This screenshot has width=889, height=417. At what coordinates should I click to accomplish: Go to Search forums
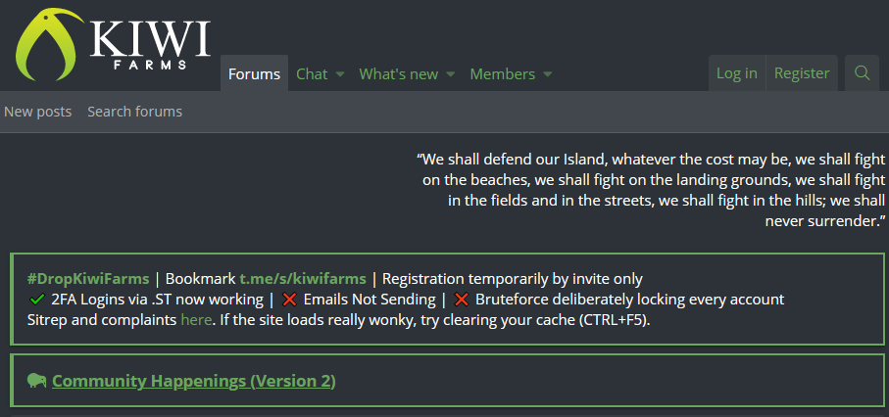[134, 112]
